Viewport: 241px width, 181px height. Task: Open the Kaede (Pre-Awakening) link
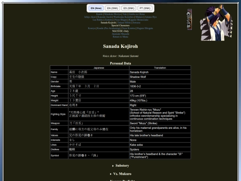click(108, 28)
